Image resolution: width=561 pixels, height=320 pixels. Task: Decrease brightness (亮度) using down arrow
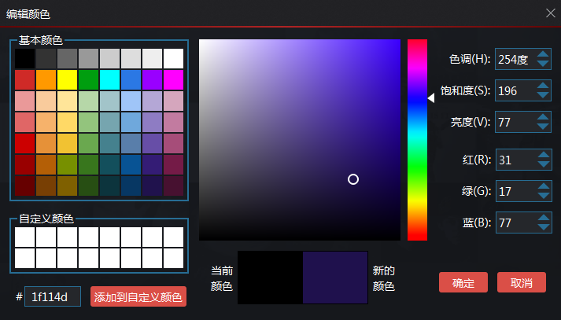[x=542, y=129]
